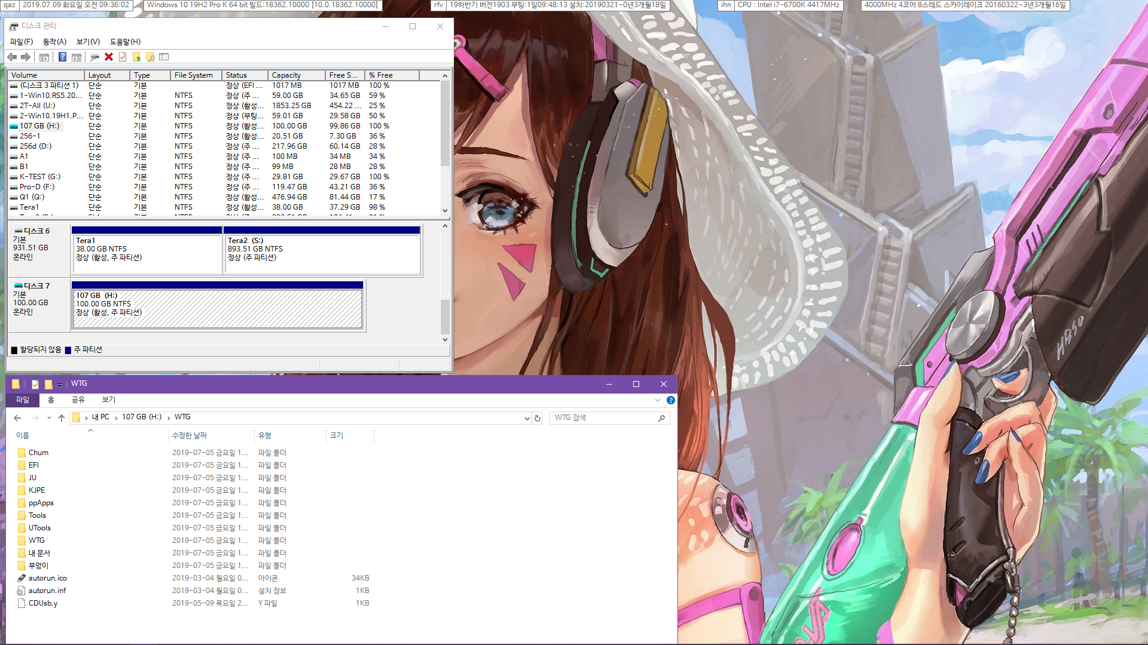
Task: Click the Disk Management title bar app icon
Action: pos(14,26)
